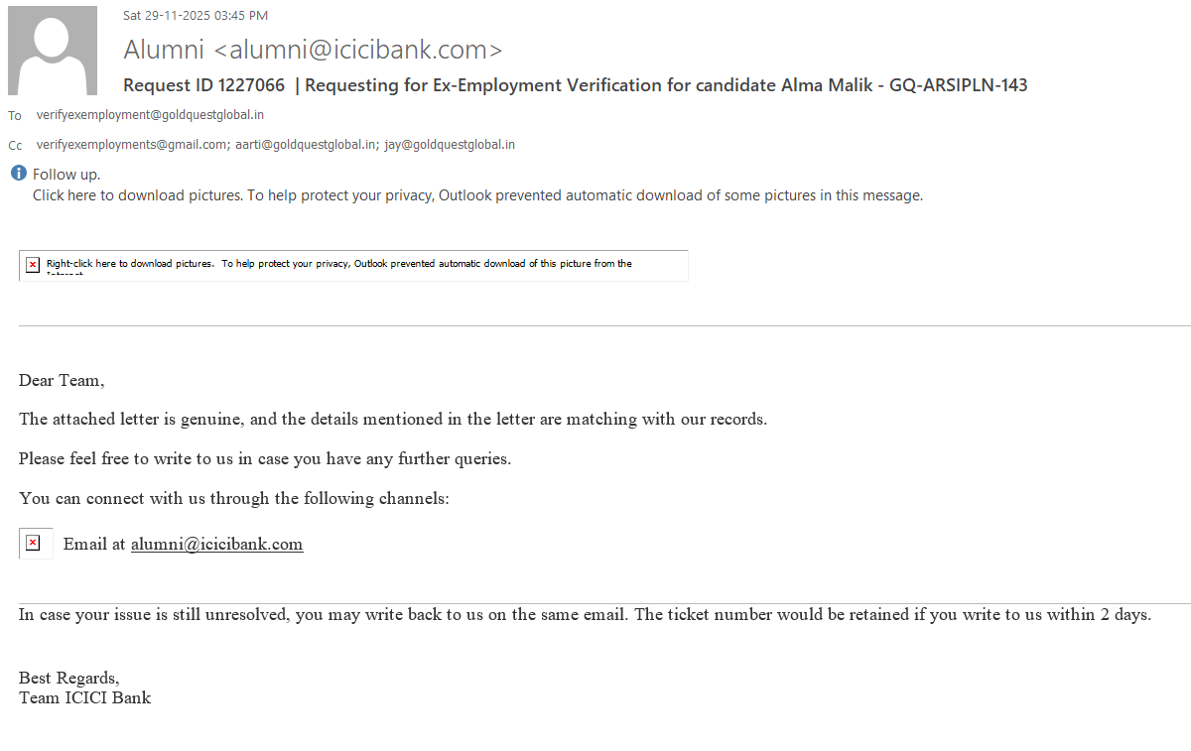This screenshot has width=1191, height=751.
Task: Click the red X icon in blocked picture banner
Action: (x=33, y=264)
